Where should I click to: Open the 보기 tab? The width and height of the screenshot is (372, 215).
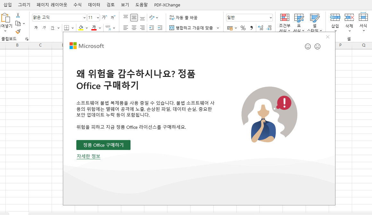(x=125, y=5)
